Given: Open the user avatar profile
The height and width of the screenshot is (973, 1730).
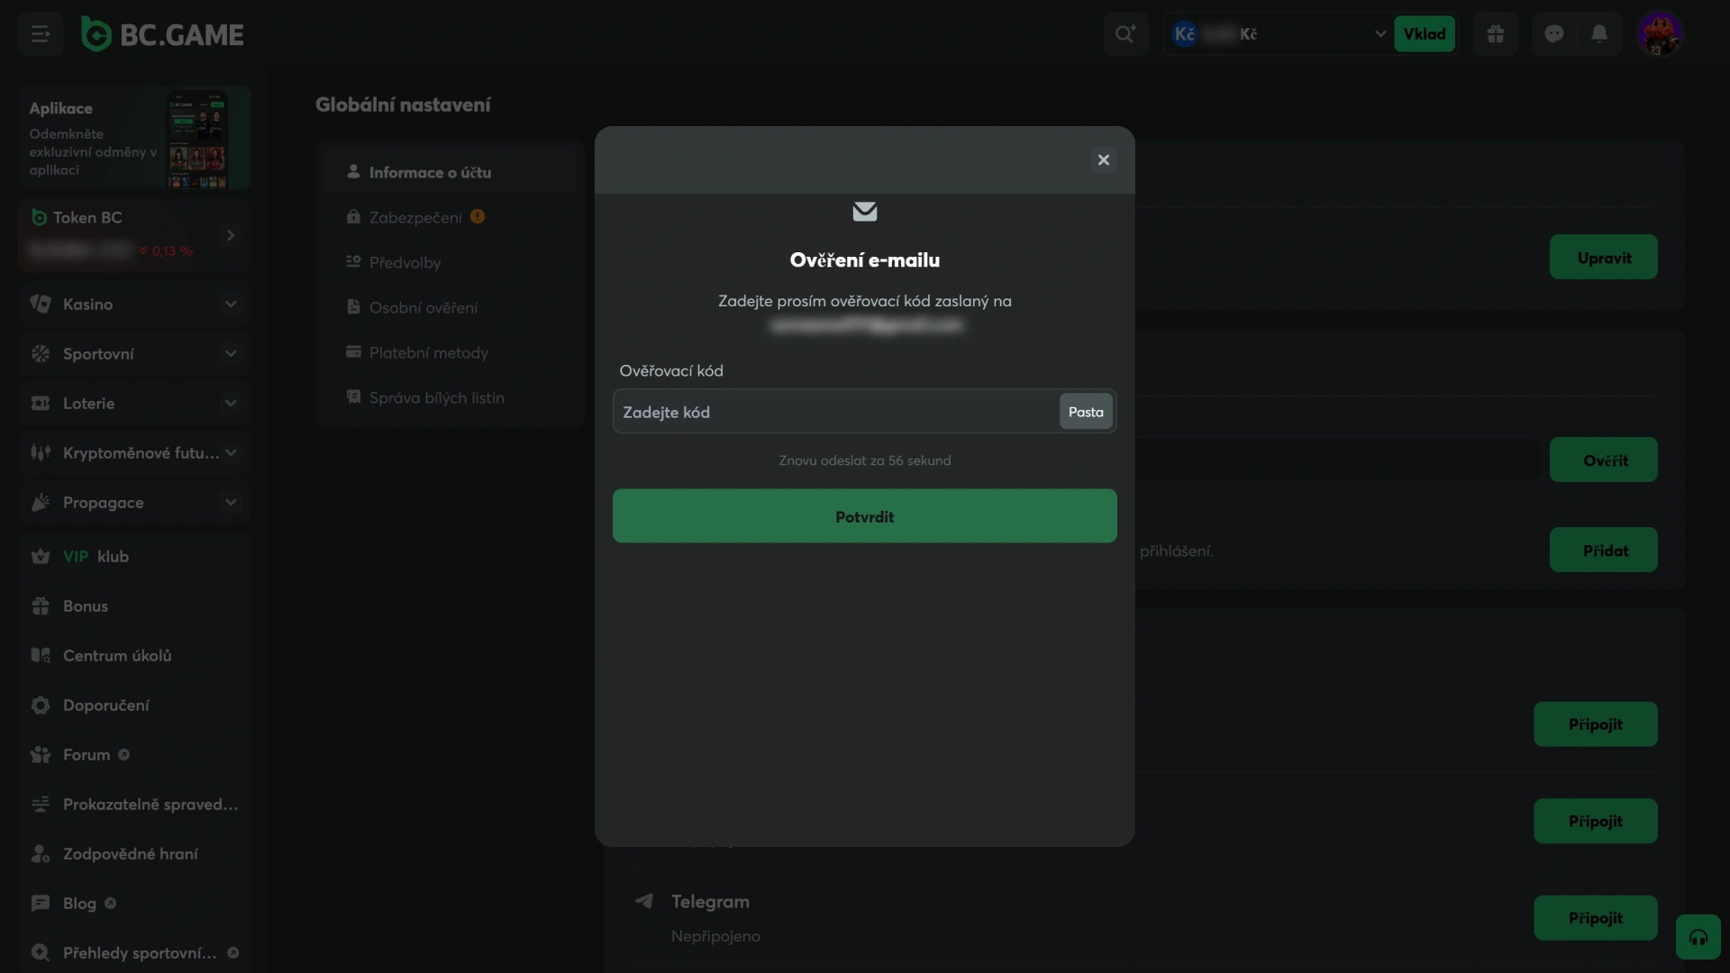Looking at the screenshot, I should (x=1659, y=34).
